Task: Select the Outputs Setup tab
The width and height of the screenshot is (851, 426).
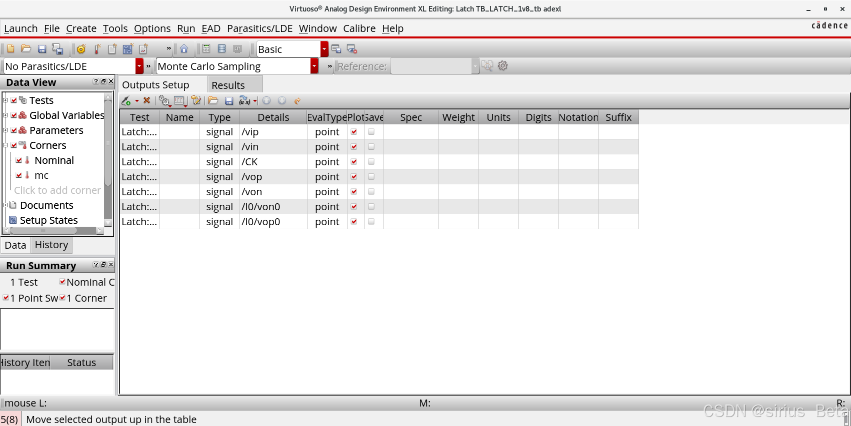Action: (x=163, y=85)
